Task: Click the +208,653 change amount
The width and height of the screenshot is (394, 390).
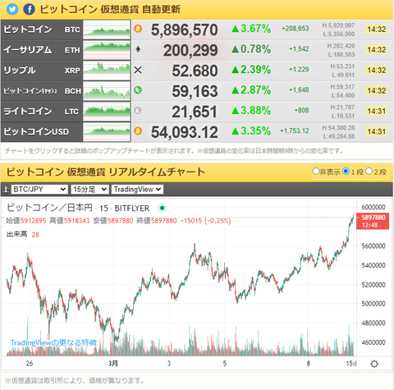Action: pyautogui.click(x=295, y=28)
